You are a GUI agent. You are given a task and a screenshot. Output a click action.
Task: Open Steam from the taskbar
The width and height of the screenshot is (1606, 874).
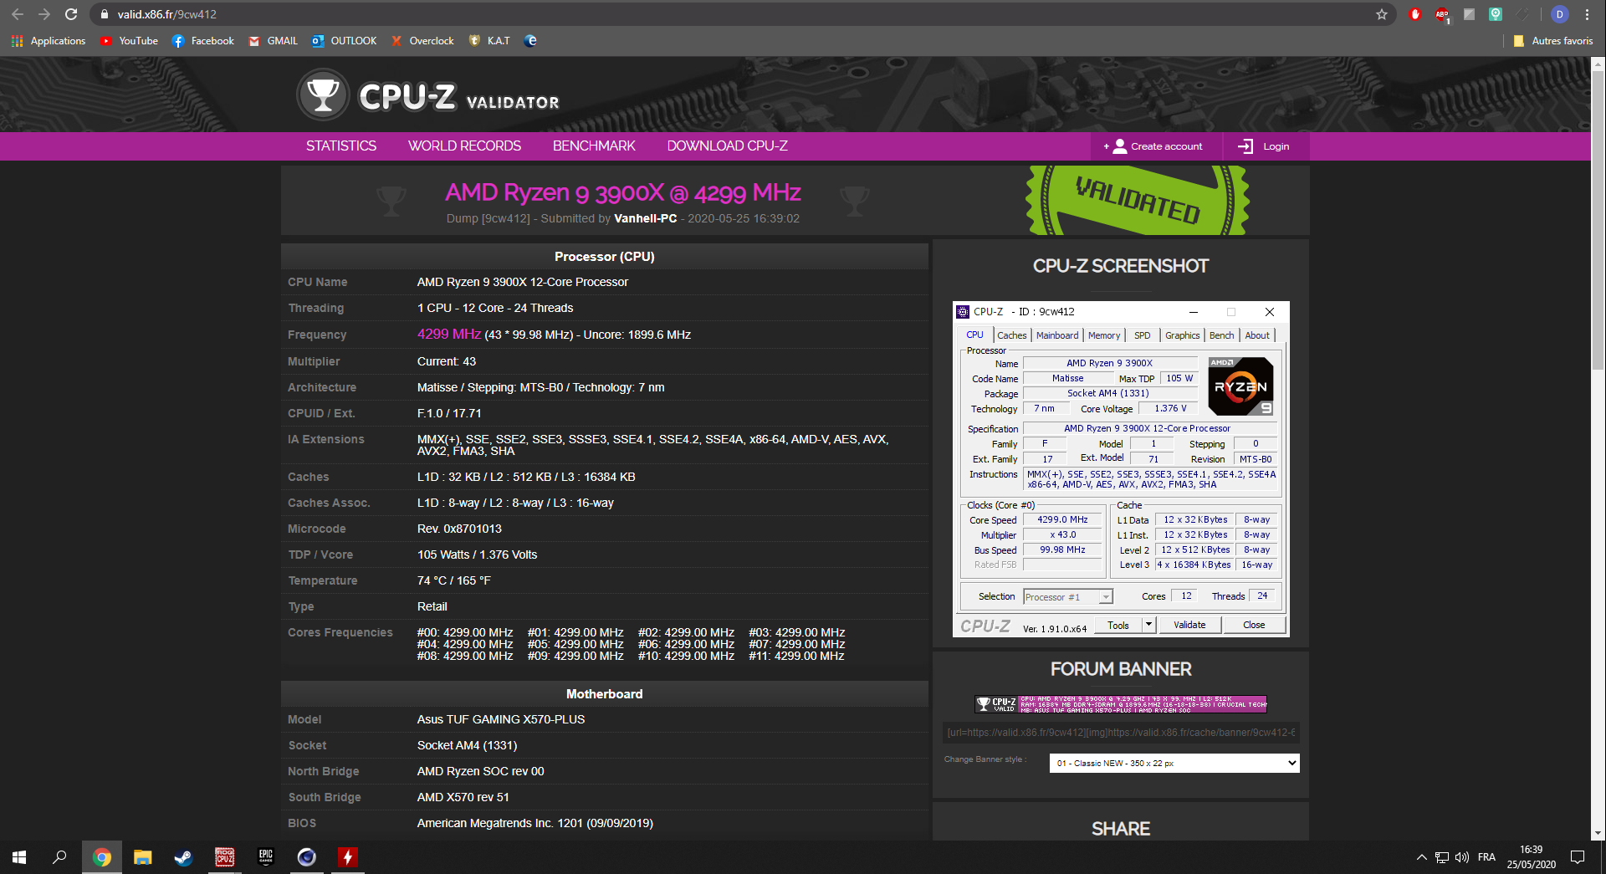point(183,857)
